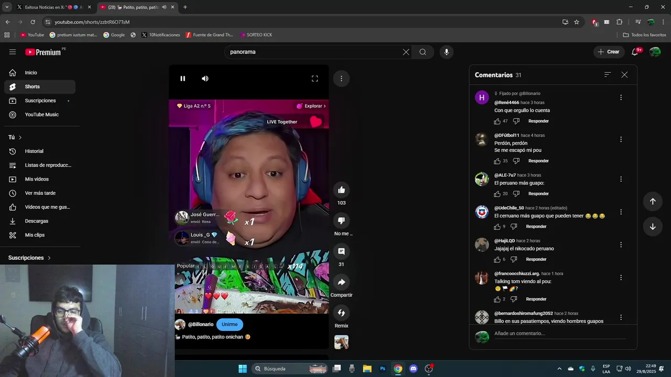Dislike the Short with thumbs down
Screen dimensions: 671x377
341,220
